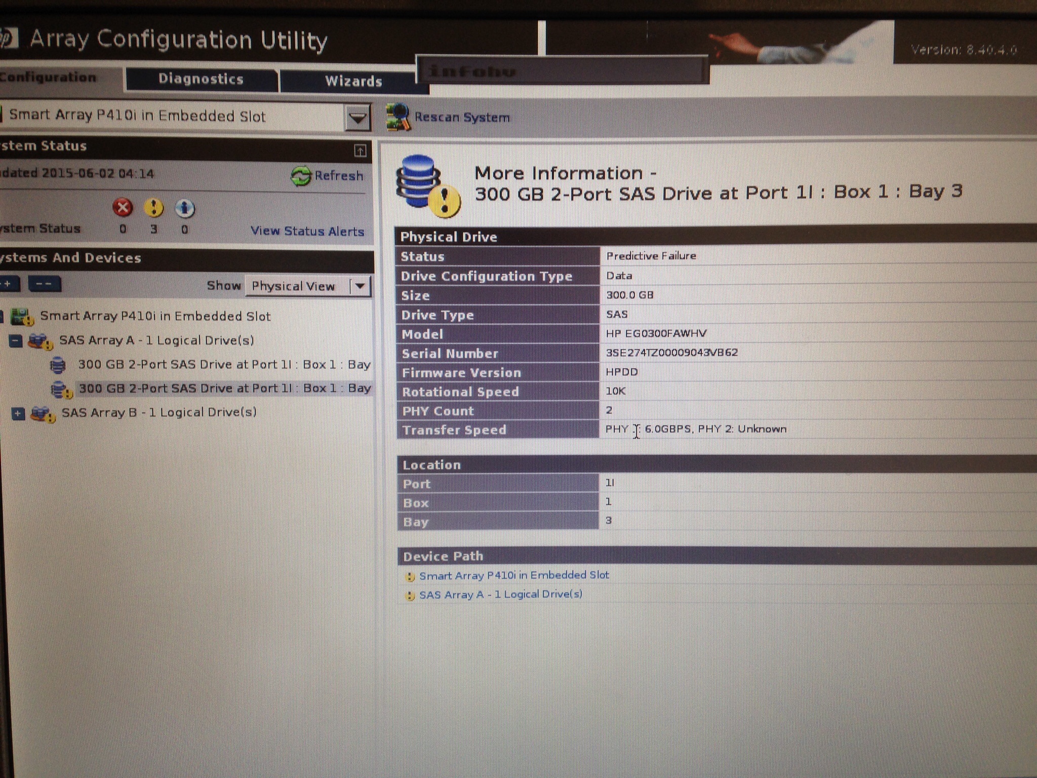Switch to the Wizards tab
Screen dimensions: 1037x778
tap(353, 81)
